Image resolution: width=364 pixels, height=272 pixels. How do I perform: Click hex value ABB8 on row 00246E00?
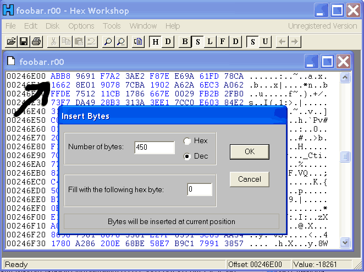(60, 76)
